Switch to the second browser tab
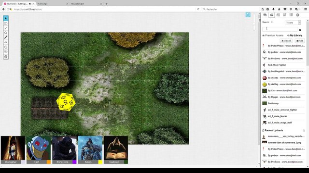The height and width of the screenshot is (173, 309). click(53, 4)
